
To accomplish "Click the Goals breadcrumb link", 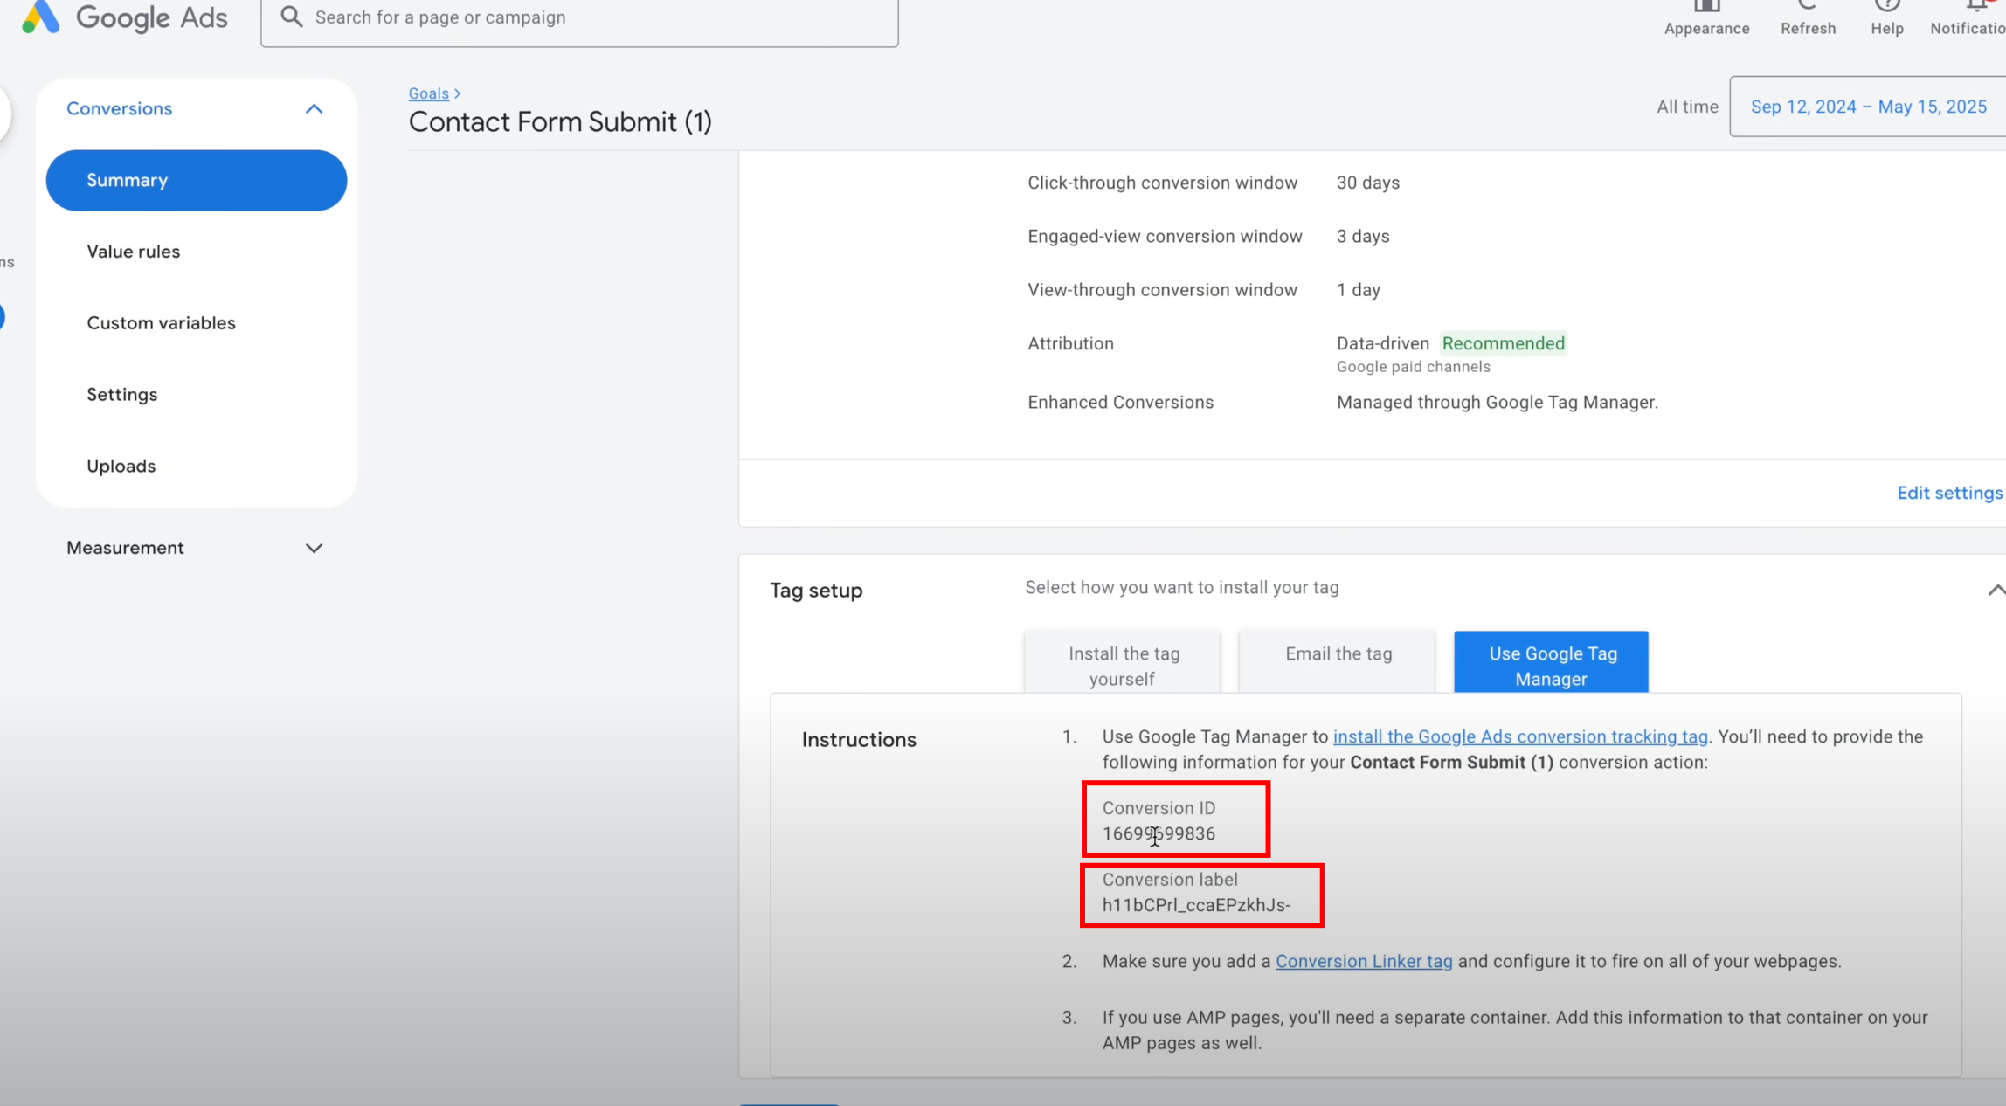I will pos(428,93).
